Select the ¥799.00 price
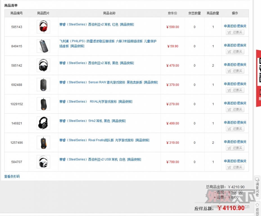Image resolution: width=261 pixels, height=216 pixels. tap(173, 162)
